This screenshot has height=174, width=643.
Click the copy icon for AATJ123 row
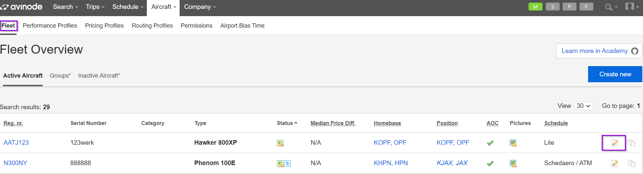[631, 143]
